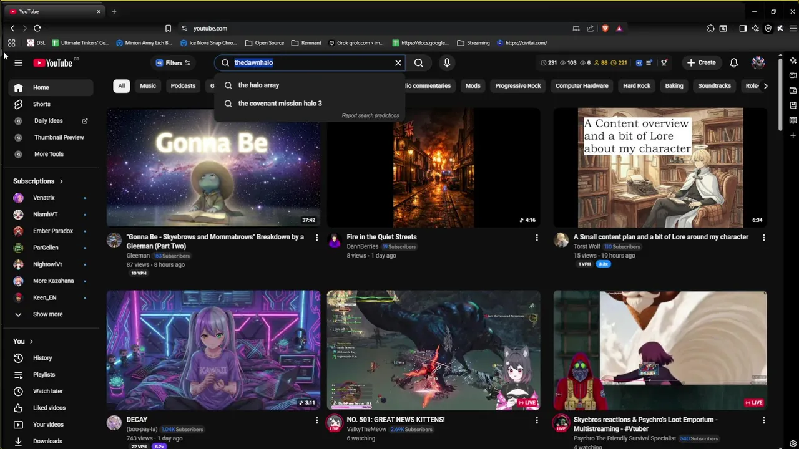Open the YouTube hamburger guide menu
799x449 pixels.
(18, 63)
